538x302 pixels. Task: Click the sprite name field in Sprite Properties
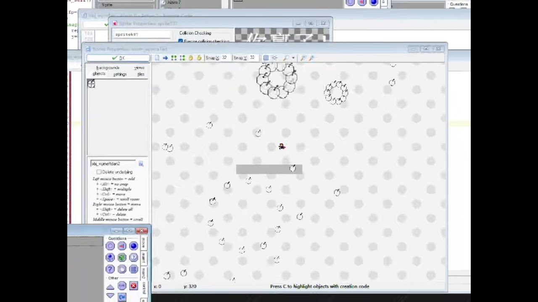[142, 34]
